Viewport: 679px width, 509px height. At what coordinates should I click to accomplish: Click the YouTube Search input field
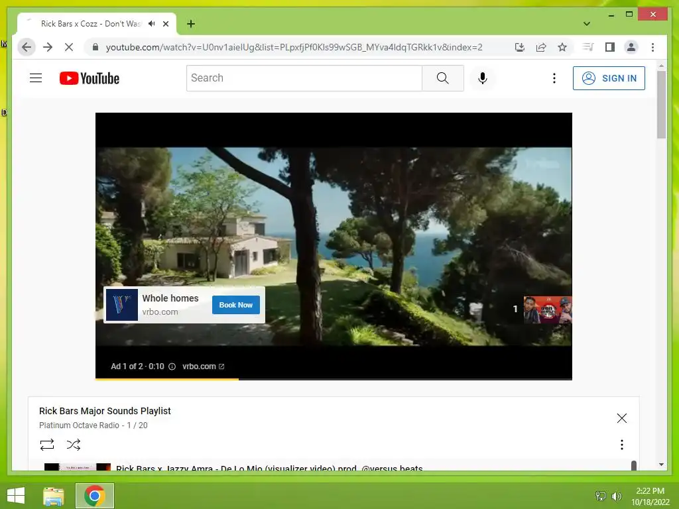coord(304,78)
